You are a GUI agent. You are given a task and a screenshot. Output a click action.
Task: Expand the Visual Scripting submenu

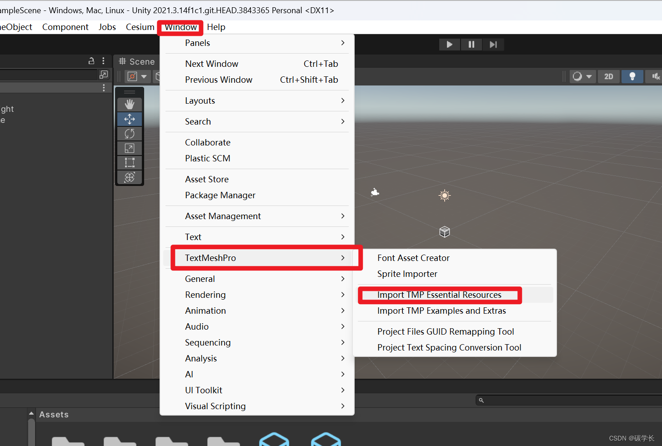click(257, 406)
